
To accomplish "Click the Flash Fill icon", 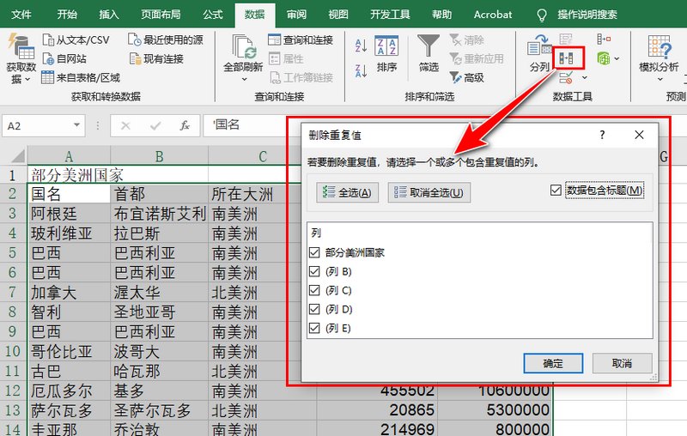I will click(566, 39).
